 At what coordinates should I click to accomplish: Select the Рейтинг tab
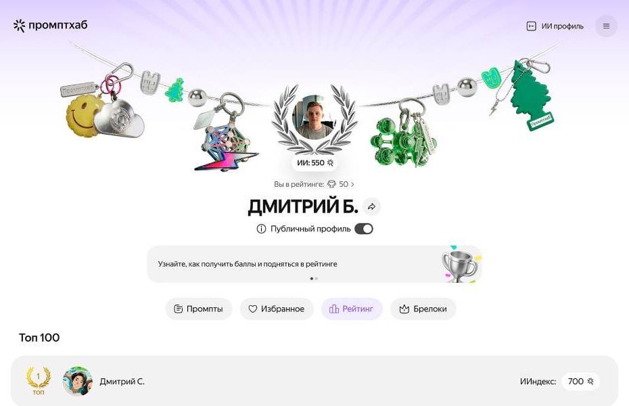coord(352,309)
